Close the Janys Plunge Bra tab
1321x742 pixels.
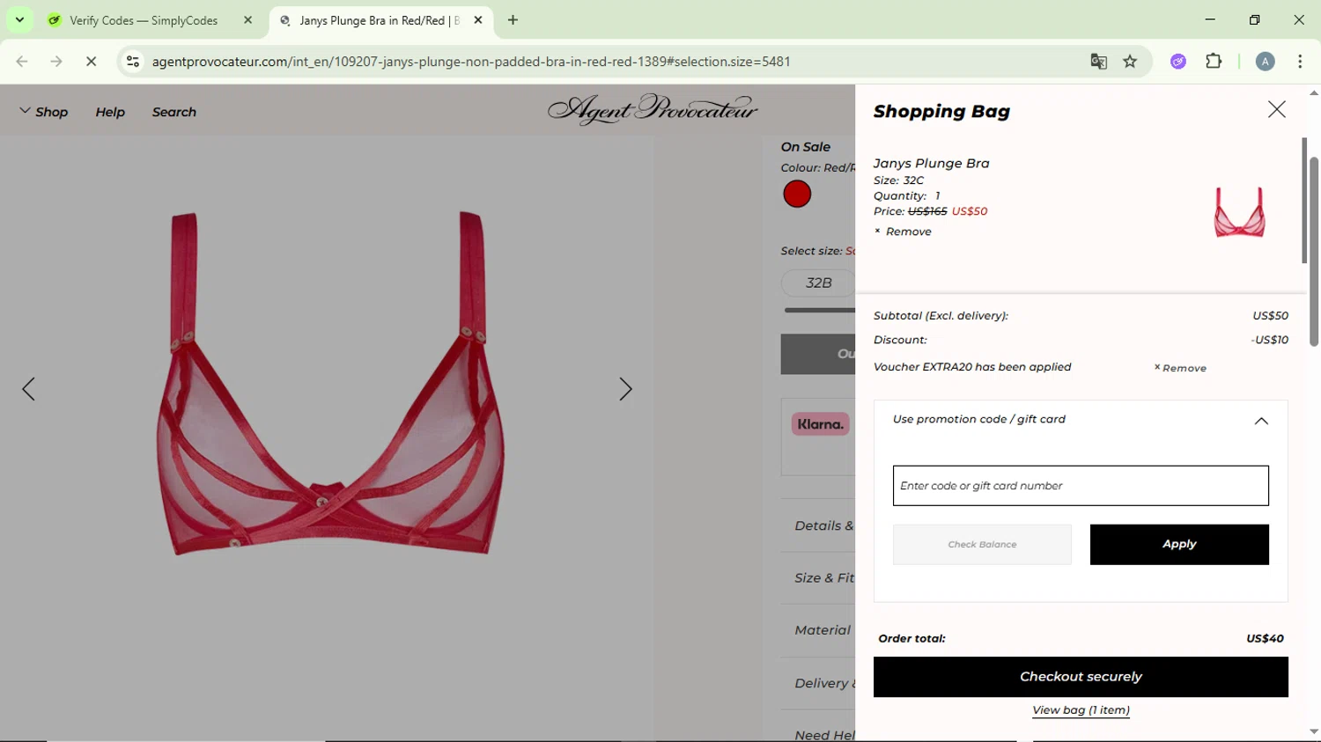pyautogui.click(x=478, y=20)
